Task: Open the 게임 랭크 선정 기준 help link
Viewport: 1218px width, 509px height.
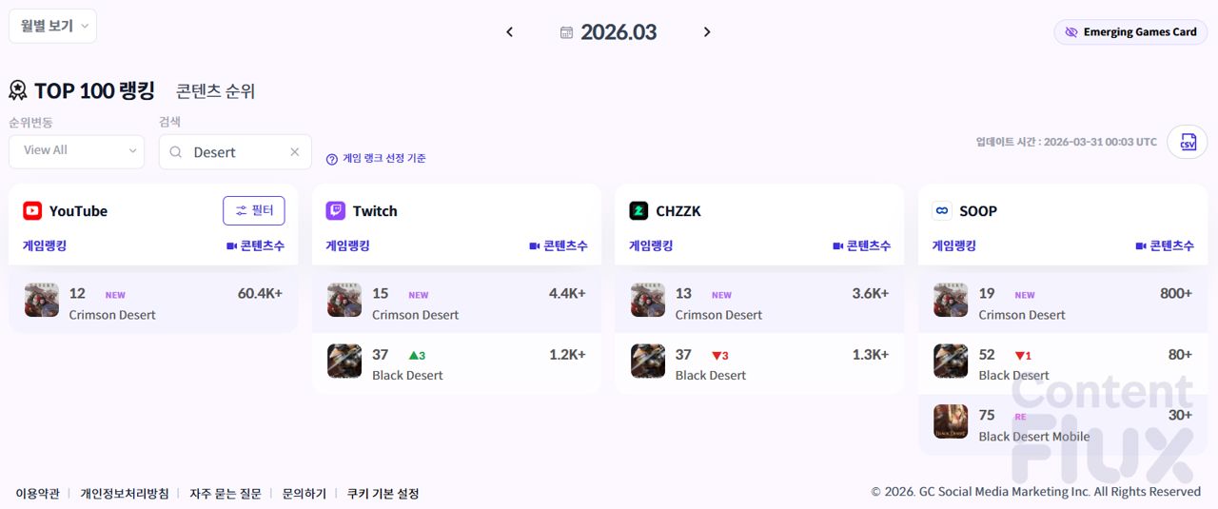Action: coord(376,159)
